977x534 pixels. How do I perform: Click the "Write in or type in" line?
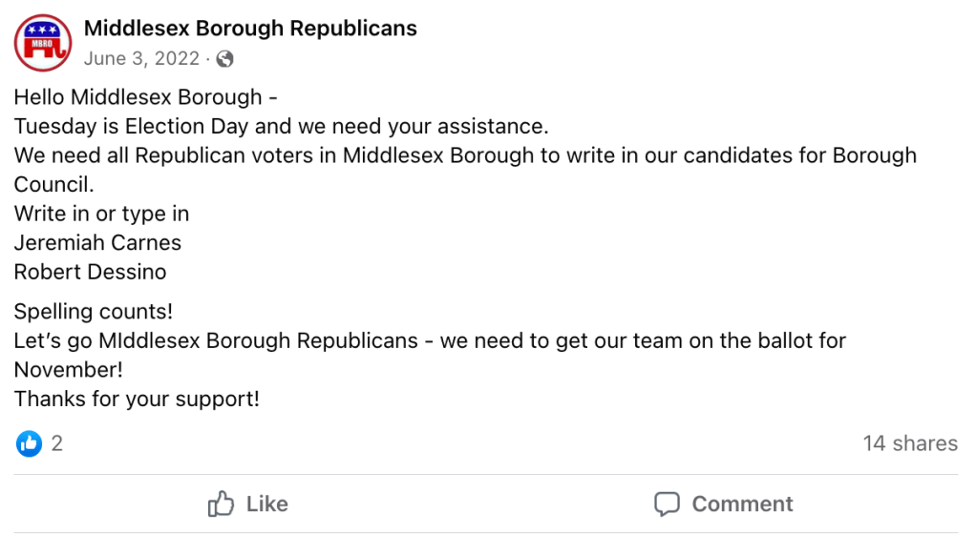[x=101, y=214]
